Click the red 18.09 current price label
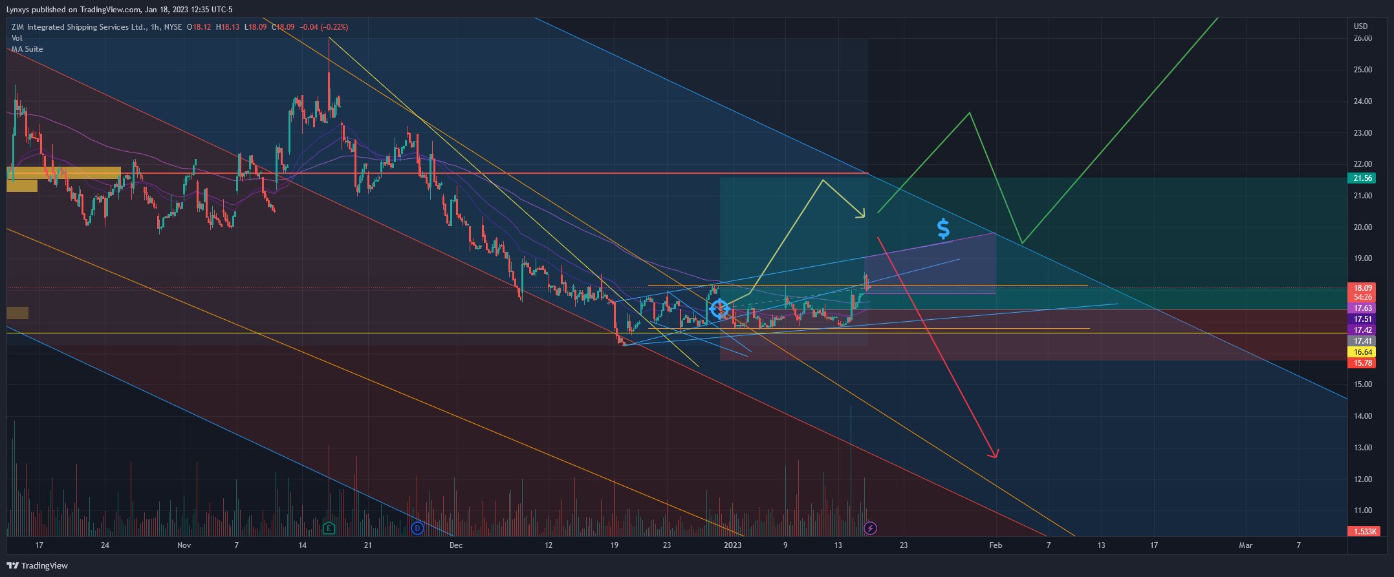 point(1363,288)
